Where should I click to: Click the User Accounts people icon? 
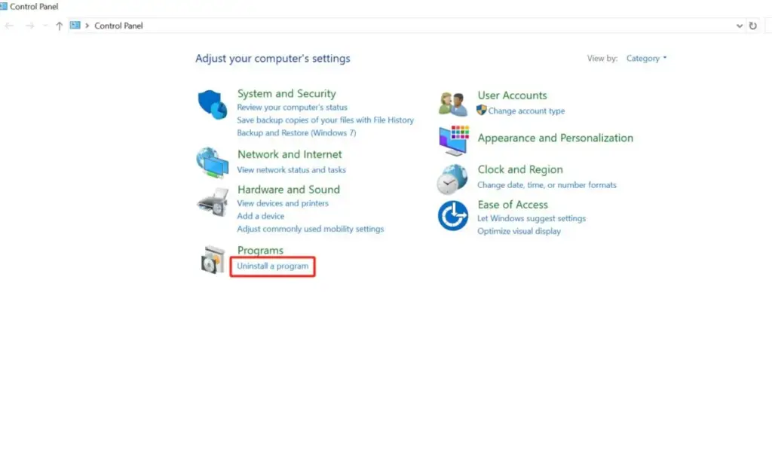(454, 104)
